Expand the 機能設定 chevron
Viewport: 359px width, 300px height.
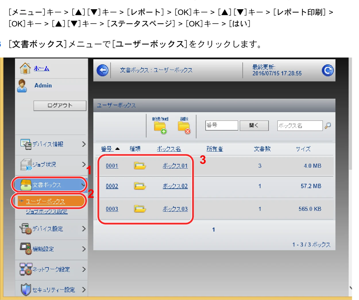84,249
